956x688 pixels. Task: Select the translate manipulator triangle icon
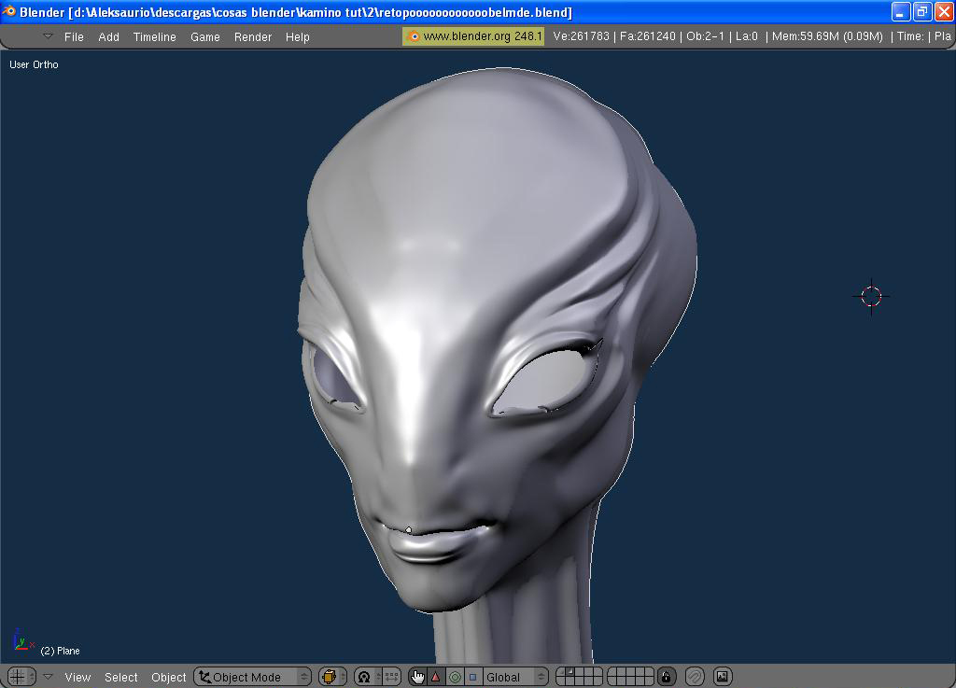pyautogui.click(x=435, y=677)
